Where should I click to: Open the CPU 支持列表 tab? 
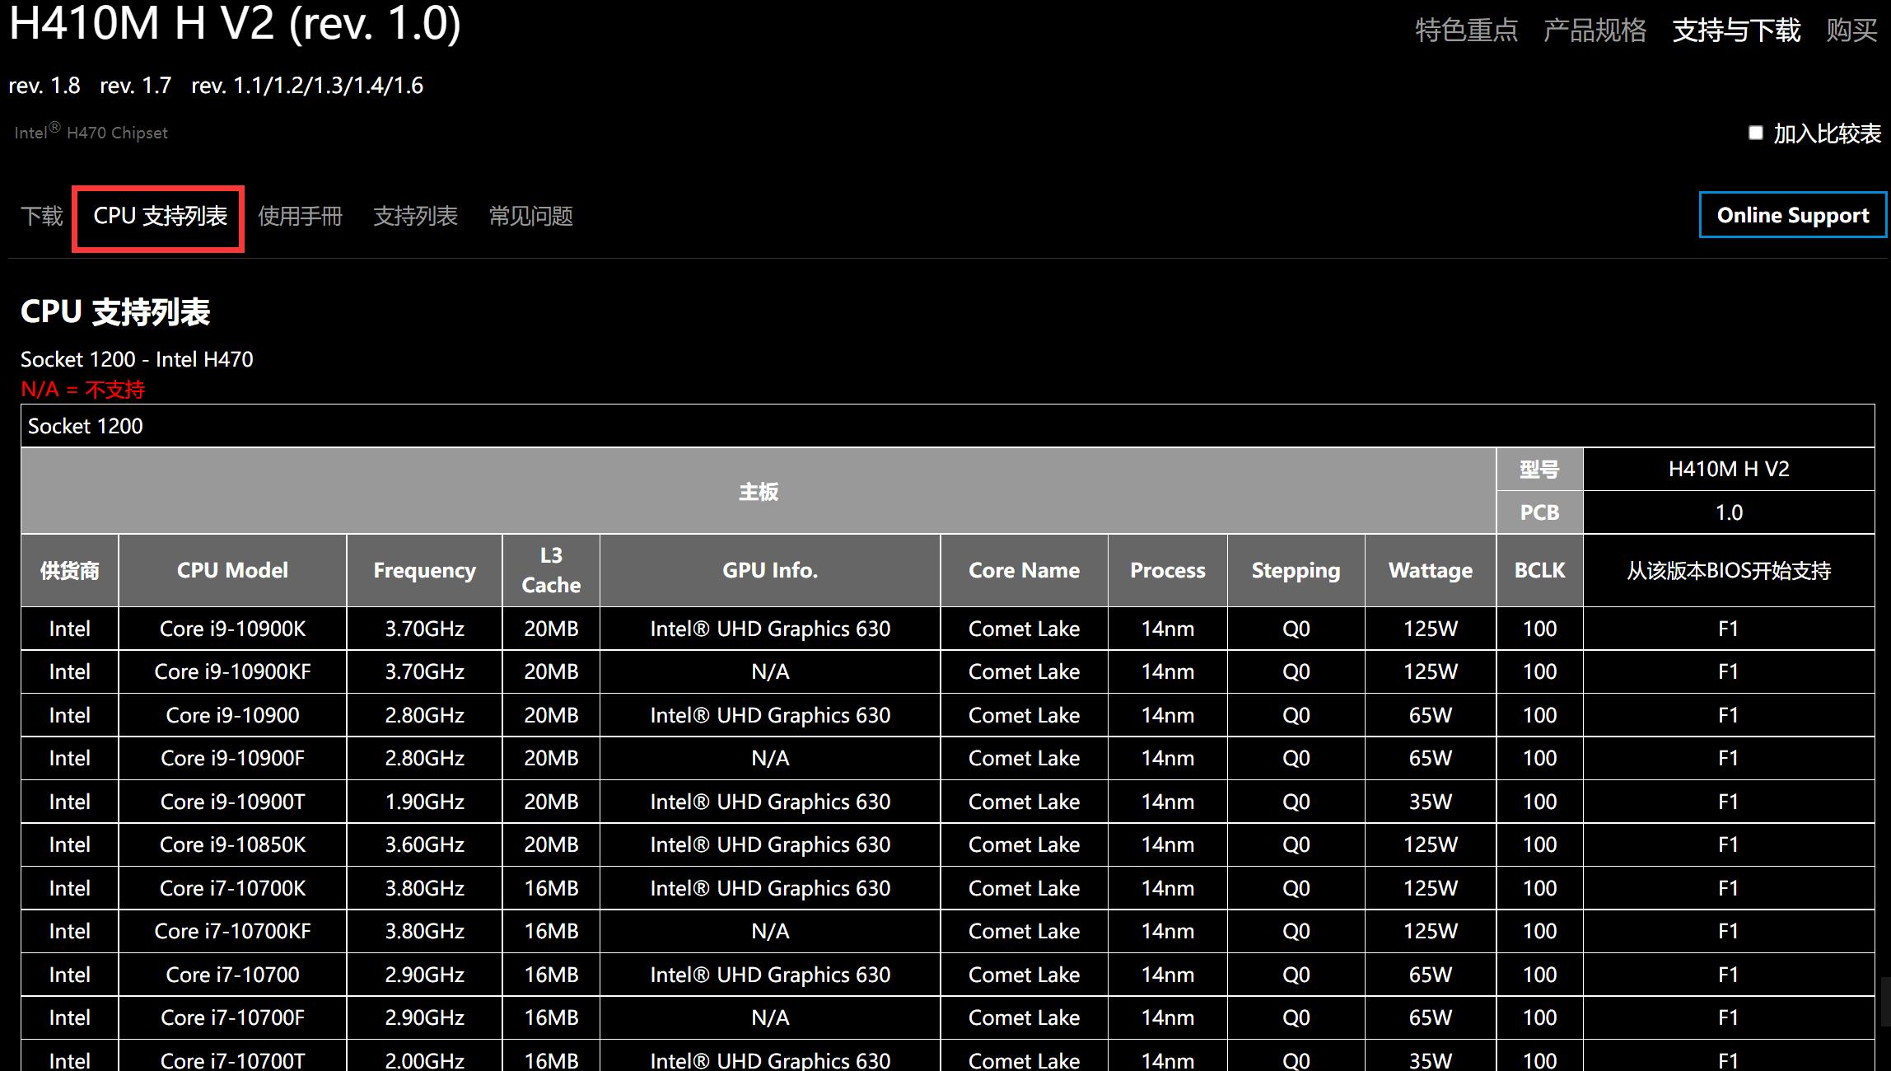pyautogui.click(x=156, y=215)
